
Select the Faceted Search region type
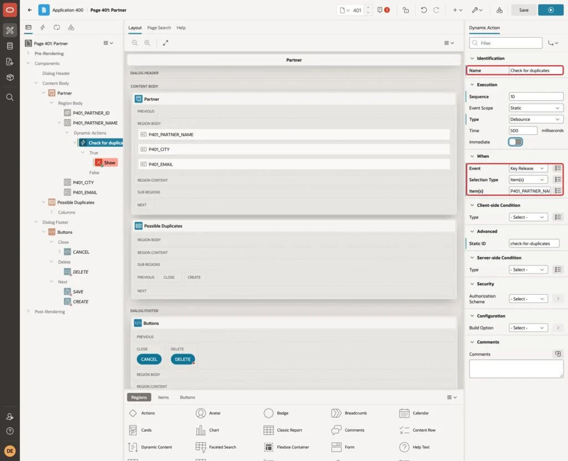pos(216,447)
